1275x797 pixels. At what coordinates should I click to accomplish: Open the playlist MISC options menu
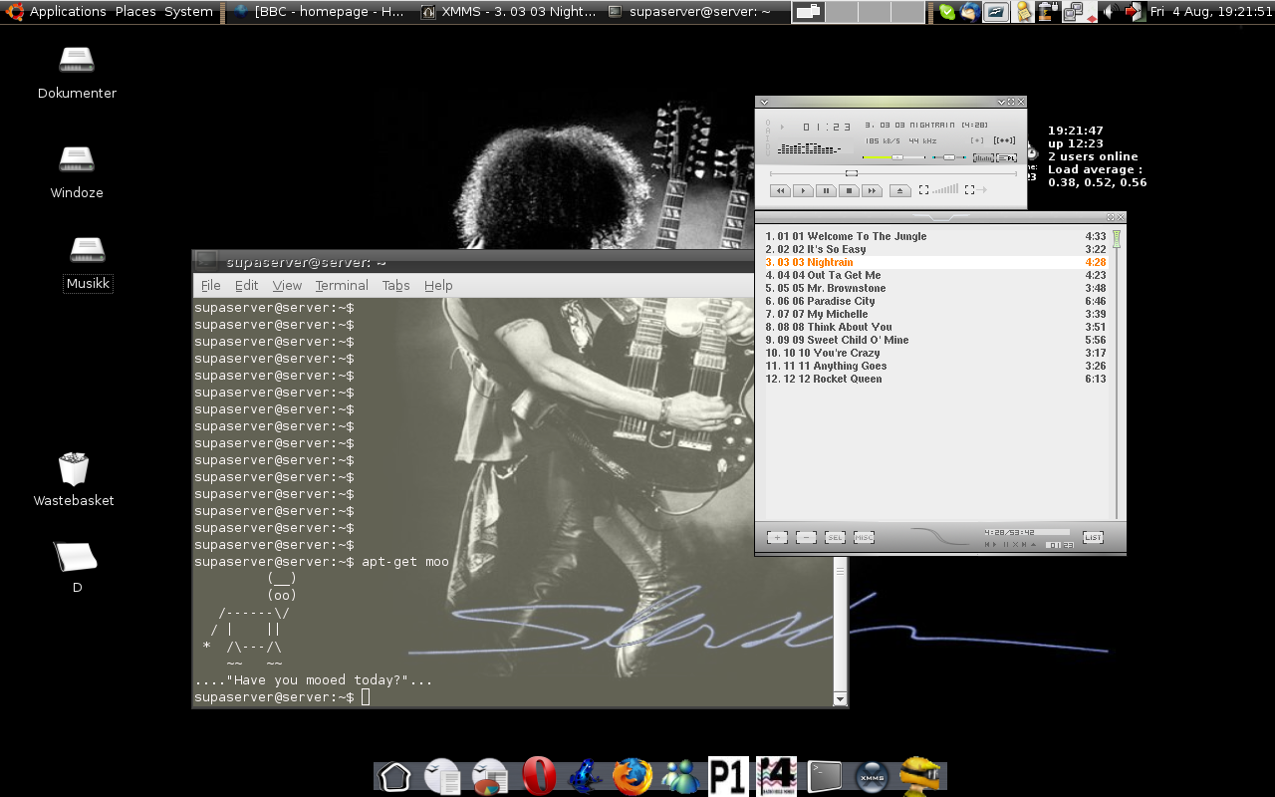coord(864,538)
